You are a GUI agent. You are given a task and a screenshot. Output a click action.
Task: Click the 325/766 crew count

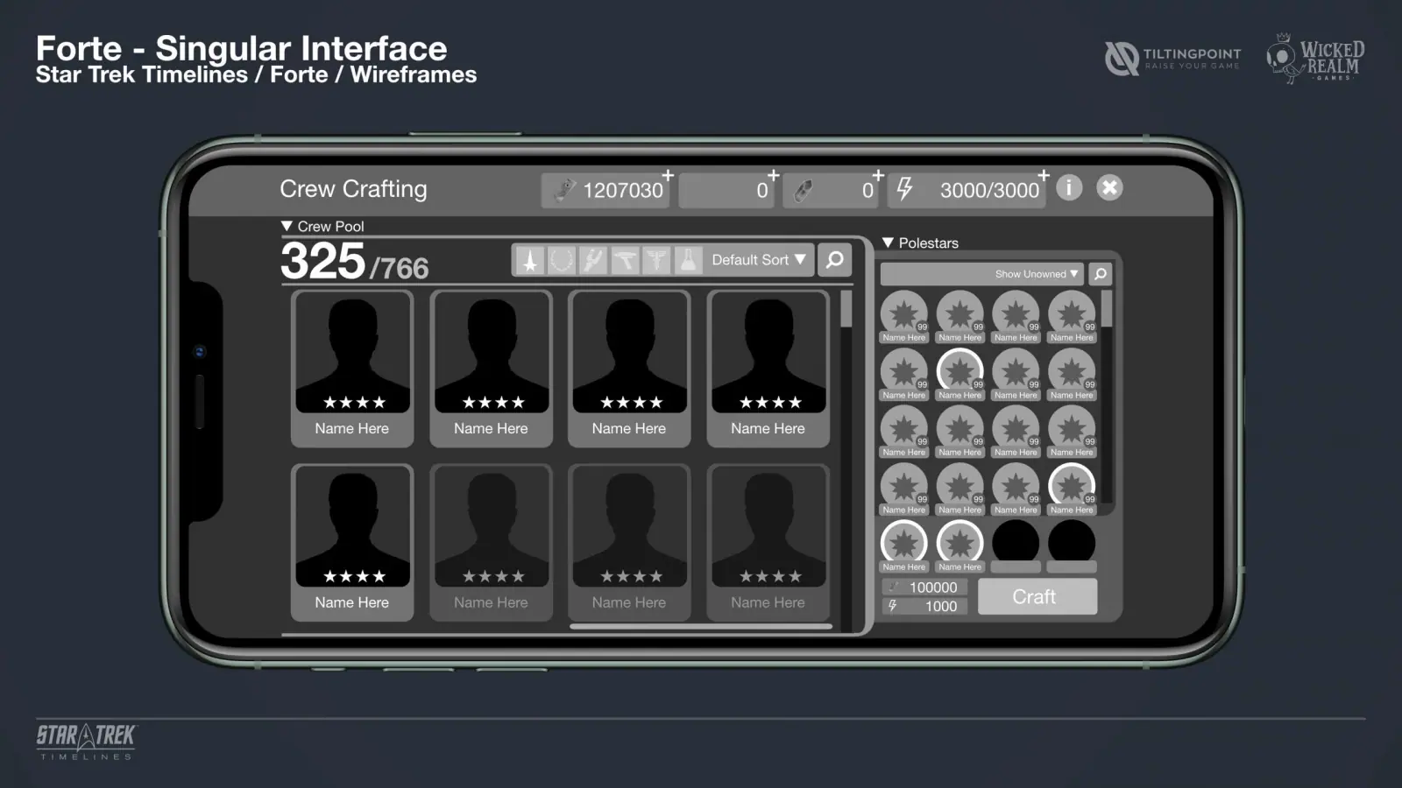[355, 261]
